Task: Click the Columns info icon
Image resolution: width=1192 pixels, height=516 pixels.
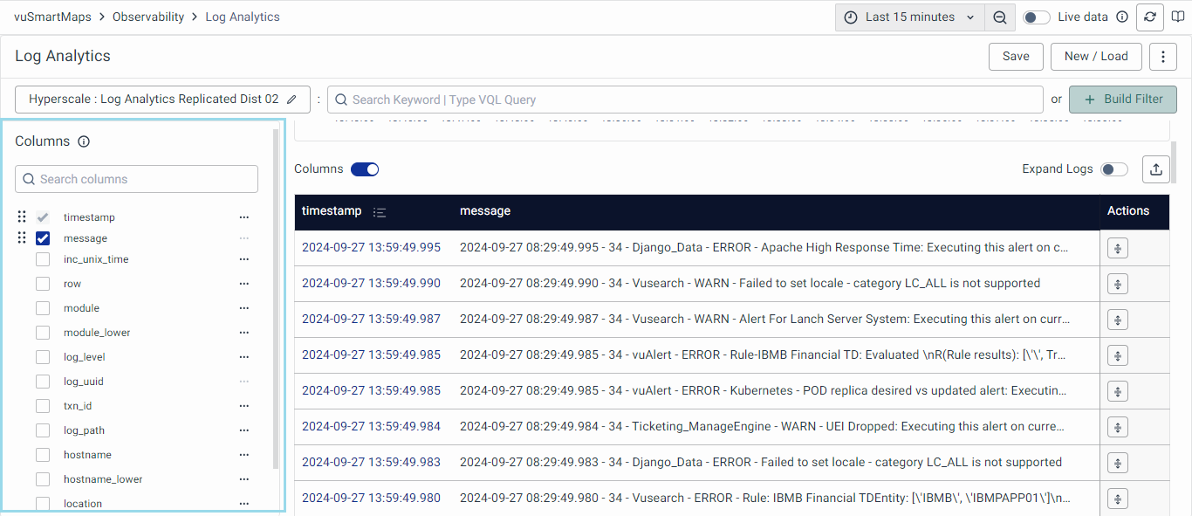Action: tap(84, 141)
